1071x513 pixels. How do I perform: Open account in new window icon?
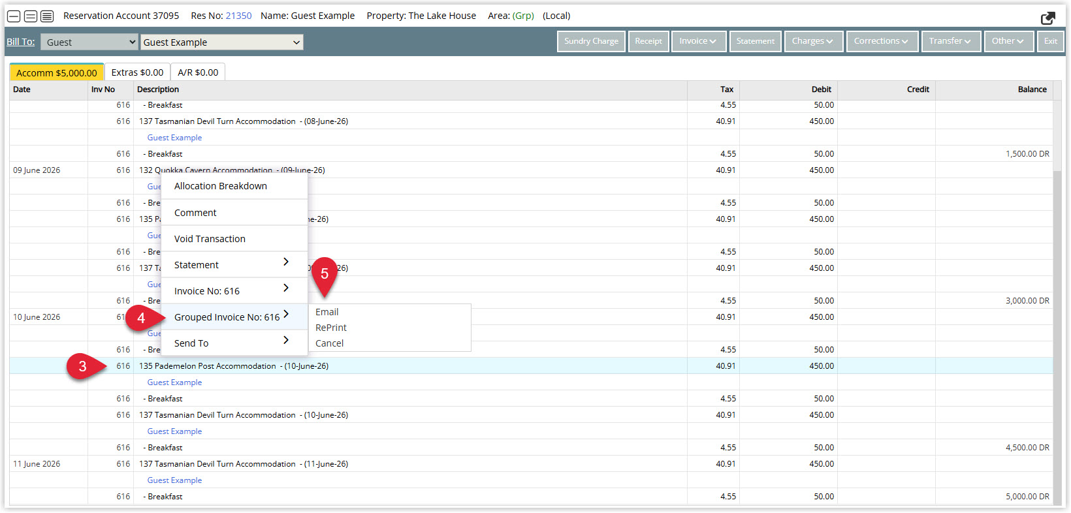click(x=1047, y=18)
